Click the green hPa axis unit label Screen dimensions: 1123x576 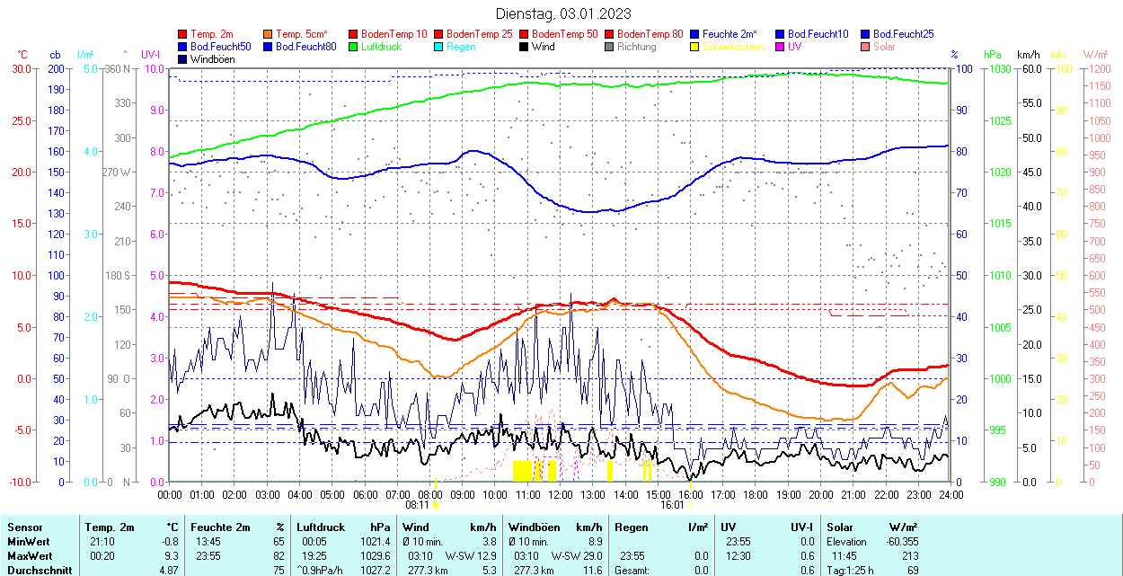coord(993,56)
